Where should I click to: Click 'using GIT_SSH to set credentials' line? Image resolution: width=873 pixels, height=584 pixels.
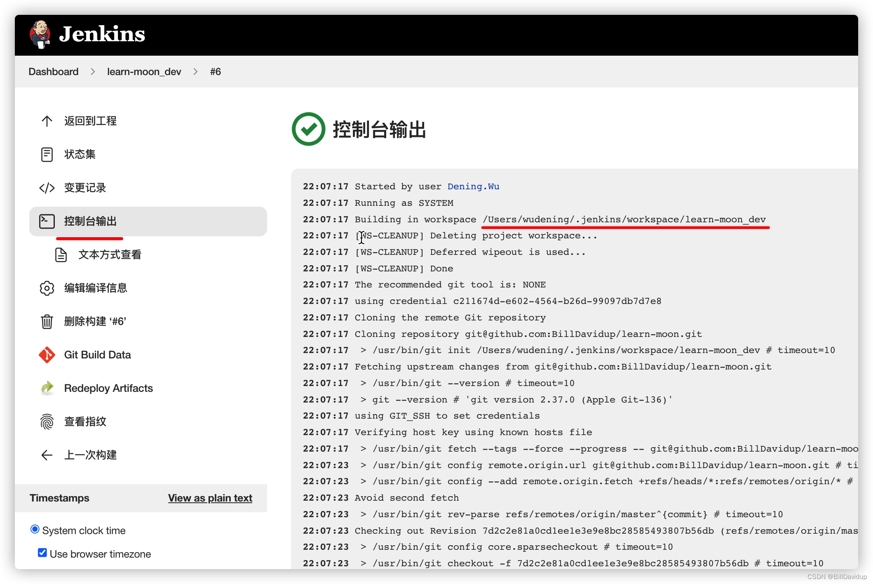click(x=447, y=416)
